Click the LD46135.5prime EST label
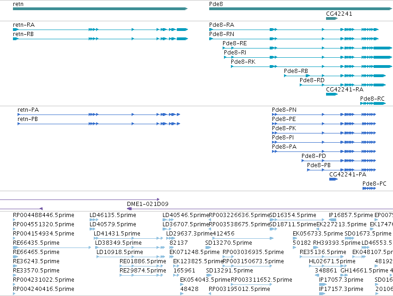Viewport: 393px width, 296px height. coord(113,215)
